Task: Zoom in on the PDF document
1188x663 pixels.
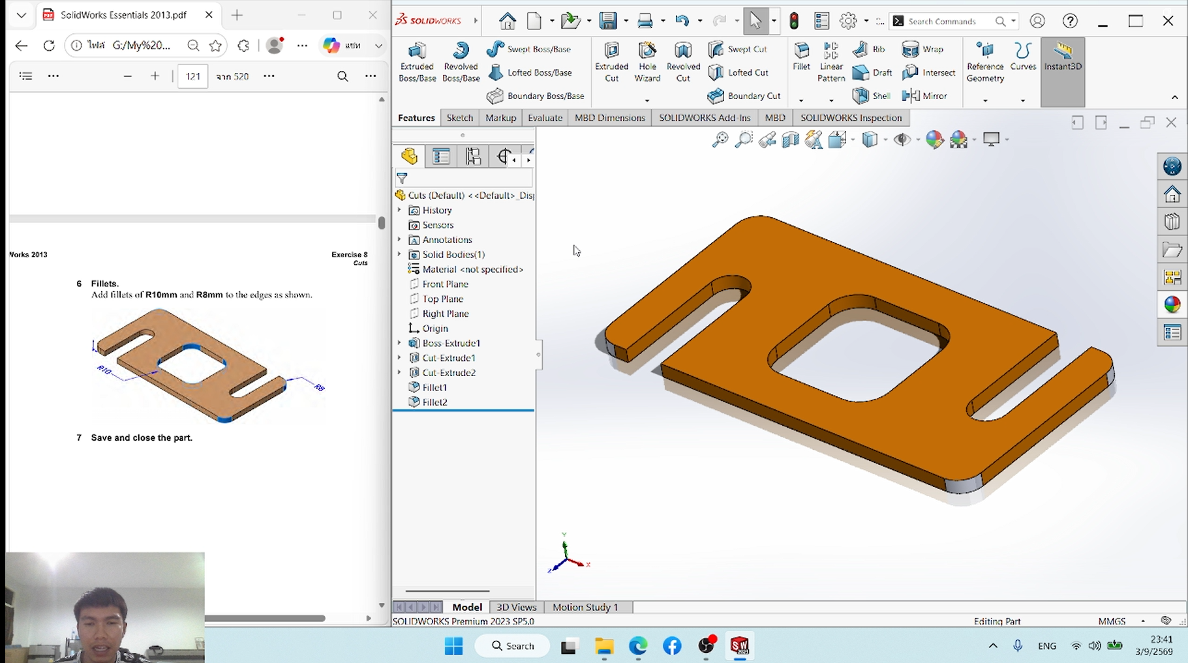Action: (155, 76)
